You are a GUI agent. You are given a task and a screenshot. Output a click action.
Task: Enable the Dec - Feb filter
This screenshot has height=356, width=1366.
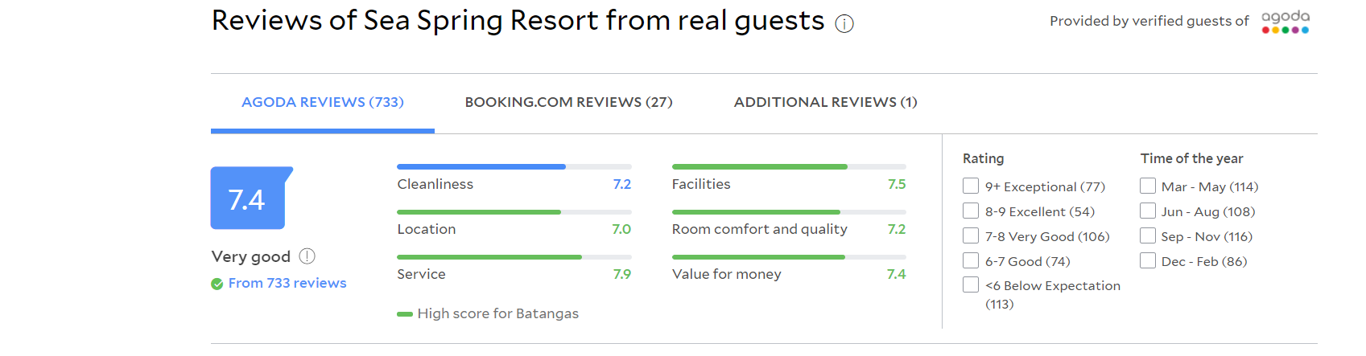(x=1148, y=261)
